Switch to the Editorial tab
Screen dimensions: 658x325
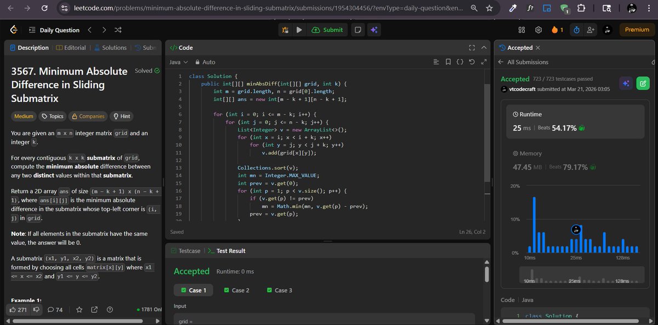pos(71,48)
